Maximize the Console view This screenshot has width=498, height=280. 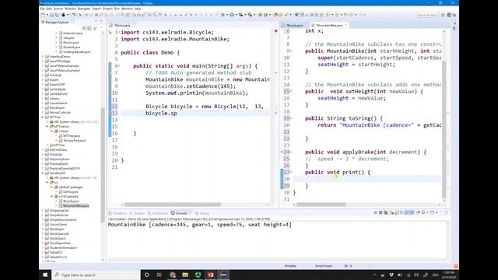pos(446,212)
